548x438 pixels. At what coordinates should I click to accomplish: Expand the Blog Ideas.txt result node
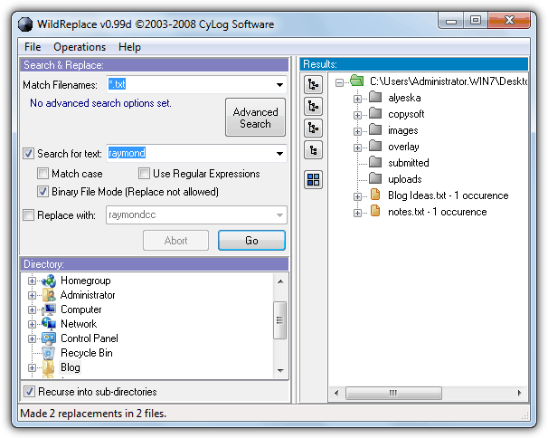[357, 196]
